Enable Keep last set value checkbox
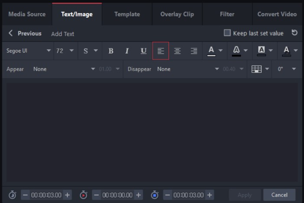304x203 pixels. (x=227, y=33)
